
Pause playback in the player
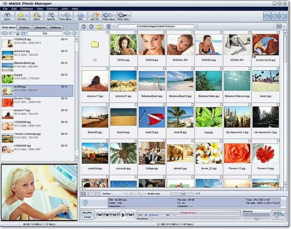pyautogui.click(x=114, y=215)
